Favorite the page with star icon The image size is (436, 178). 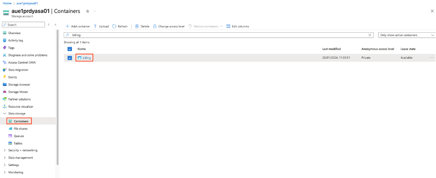pyautogui.click(x=87, y=11)
